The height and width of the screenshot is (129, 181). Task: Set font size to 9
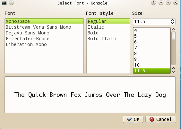(x=152, y=59)
